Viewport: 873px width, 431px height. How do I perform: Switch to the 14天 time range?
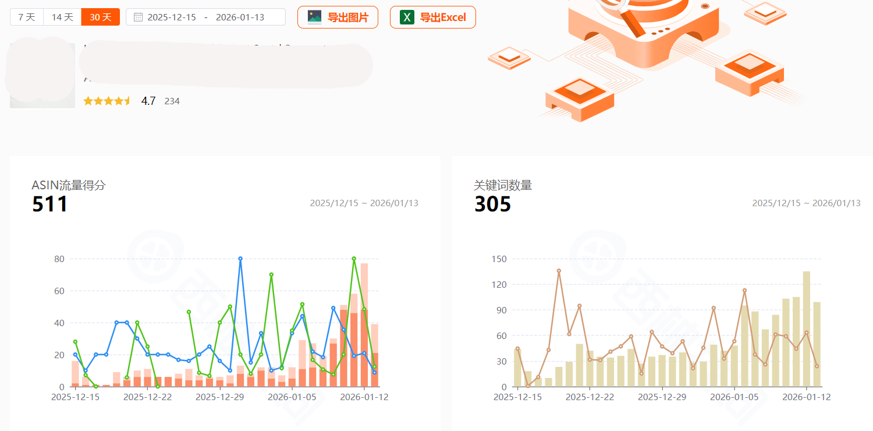tap(62, 17)
